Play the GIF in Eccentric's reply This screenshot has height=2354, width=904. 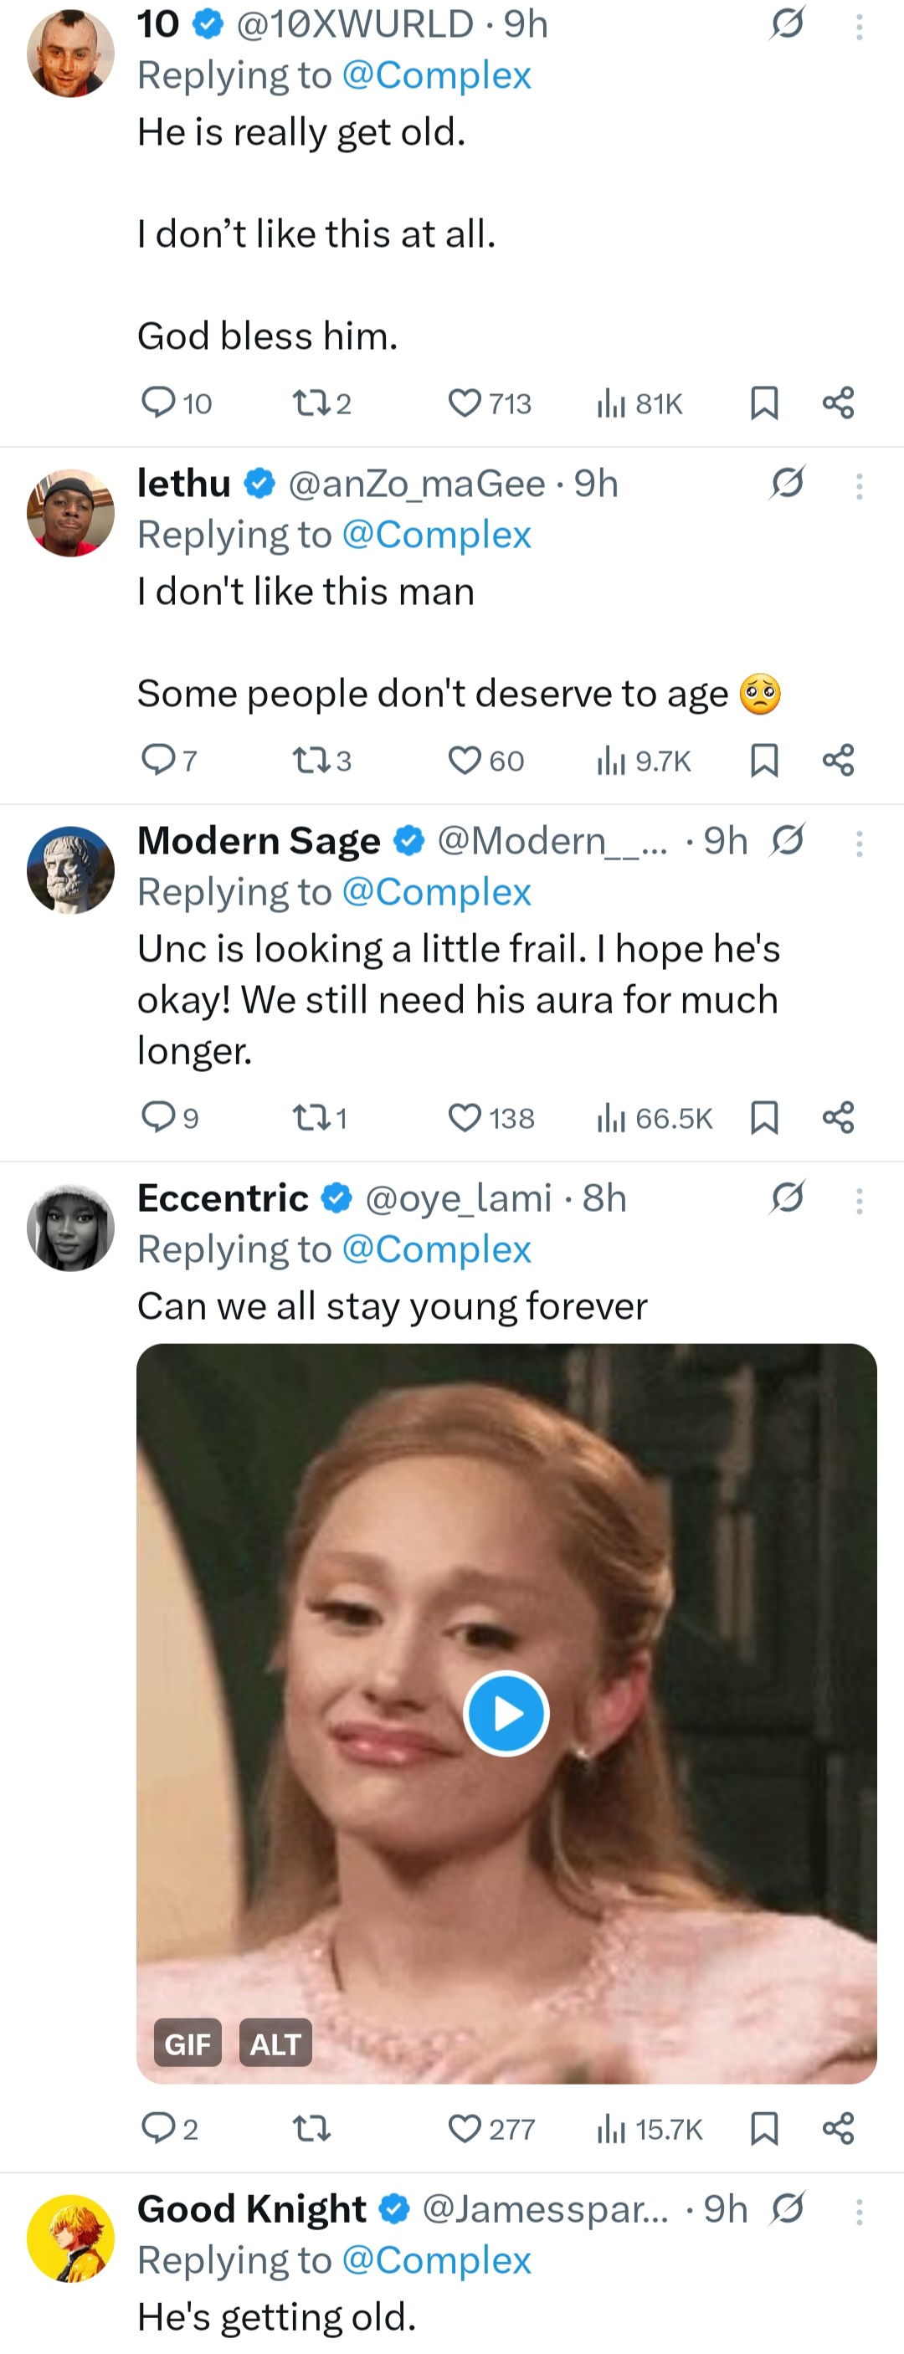(506, 1714)
